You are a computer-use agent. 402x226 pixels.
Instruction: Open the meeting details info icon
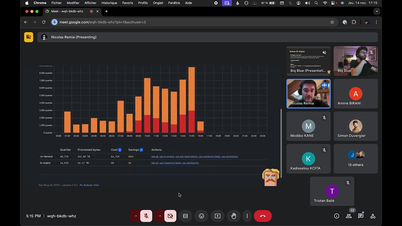(x=337, y=216)
